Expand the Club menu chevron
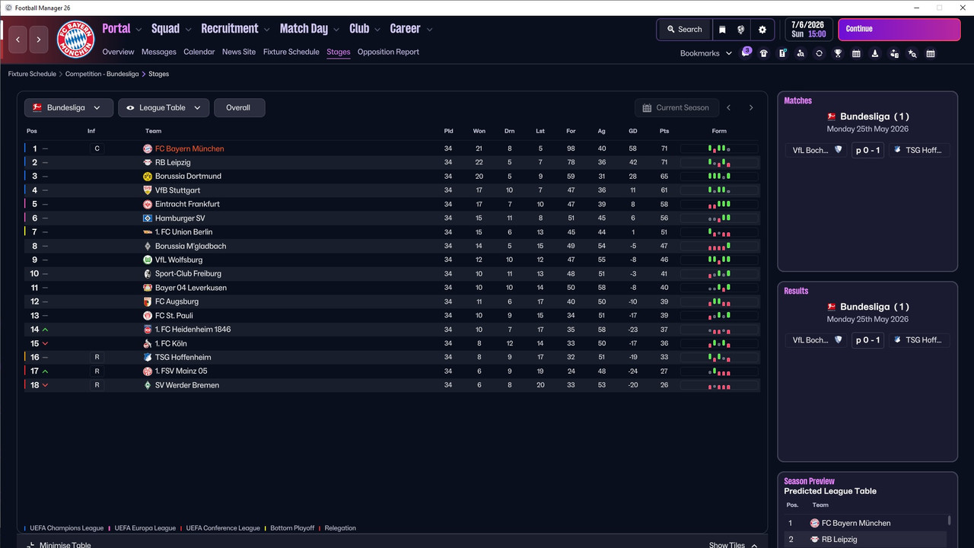This screenshot has height=548, width=974. tap(377, 30)
